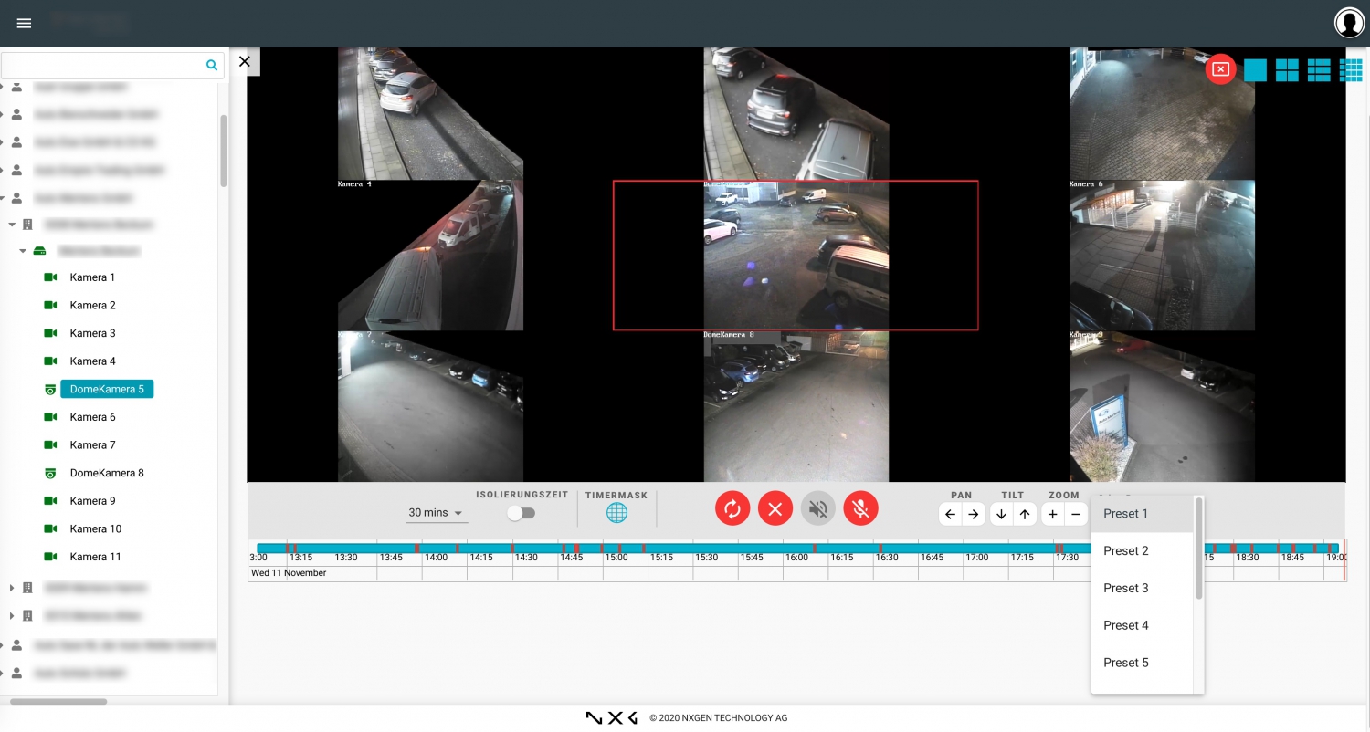Select Preset 1 from the list
This screenshot has width=1370, height=732.
[x=1143, y=514]
